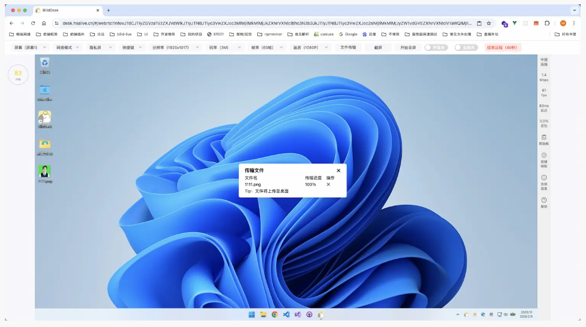Screen dimensions: 586x327
Task: Open the 分辨率 (1920x1017) resolution dropdown
Action: (x=174, y=48)
